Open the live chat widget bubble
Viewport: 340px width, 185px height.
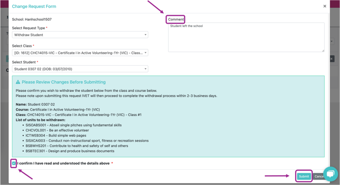[x=331, y=174]
